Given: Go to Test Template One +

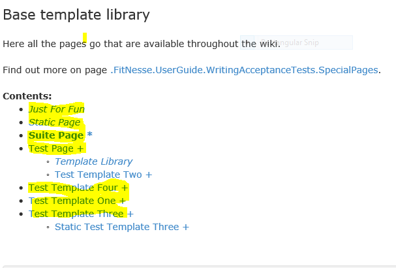Looking at the screenshot, I should click(77, 201).
